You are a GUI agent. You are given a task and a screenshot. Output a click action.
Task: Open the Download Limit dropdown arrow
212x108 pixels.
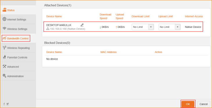tap(151, 27)
